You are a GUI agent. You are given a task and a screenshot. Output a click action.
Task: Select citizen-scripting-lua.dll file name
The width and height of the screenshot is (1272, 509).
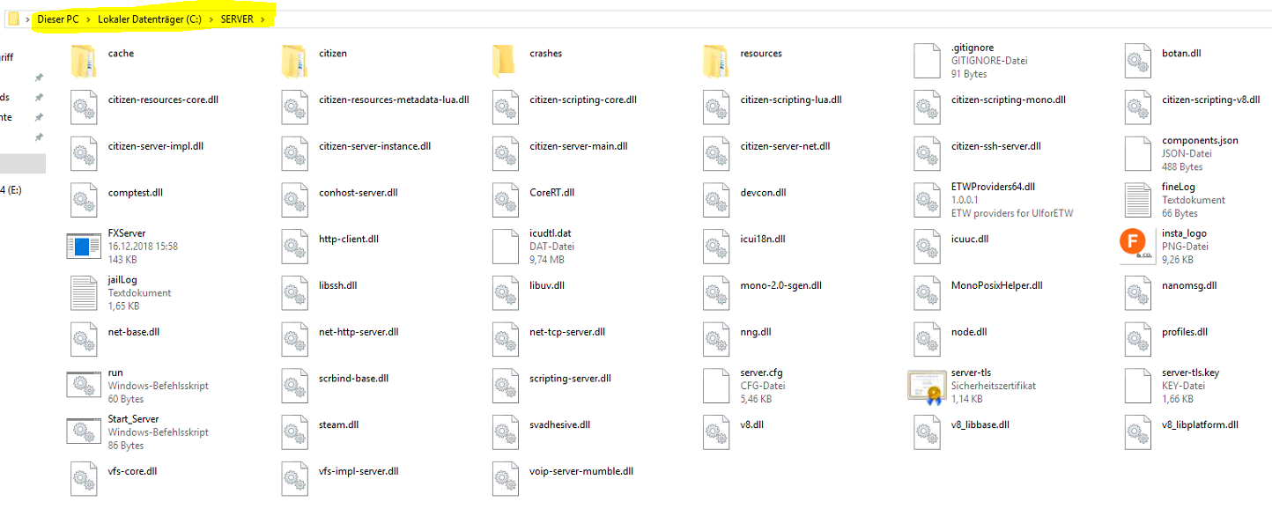[791, 100]
